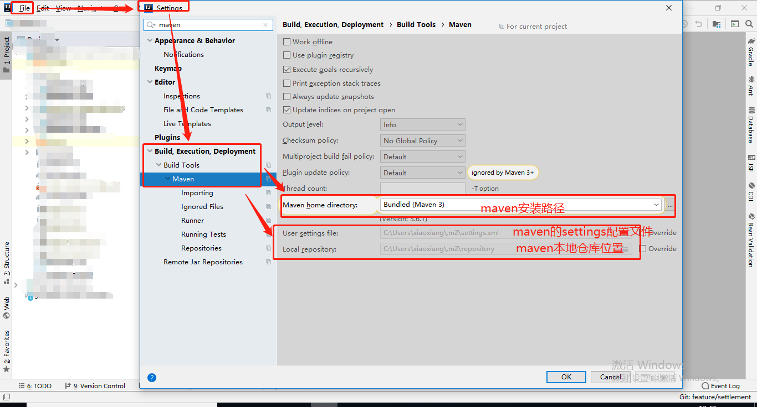The height and width of the screenshot is (407, 757).
Task: Select Runner under Maven
Action: coord(192,221)
